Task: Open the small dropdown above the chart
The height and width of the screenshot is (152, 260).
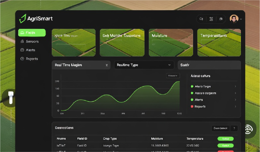Action: [173, 76]
